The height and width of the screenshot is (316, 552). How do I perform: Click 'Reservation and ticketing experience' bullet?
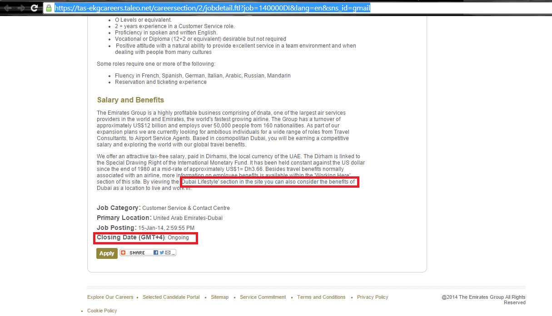click(x=161, y=82)
